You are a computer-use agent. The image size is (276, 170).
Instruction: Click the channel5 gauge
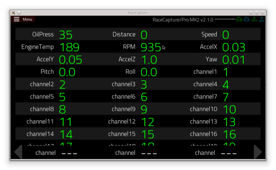click(x=56, y=97)
